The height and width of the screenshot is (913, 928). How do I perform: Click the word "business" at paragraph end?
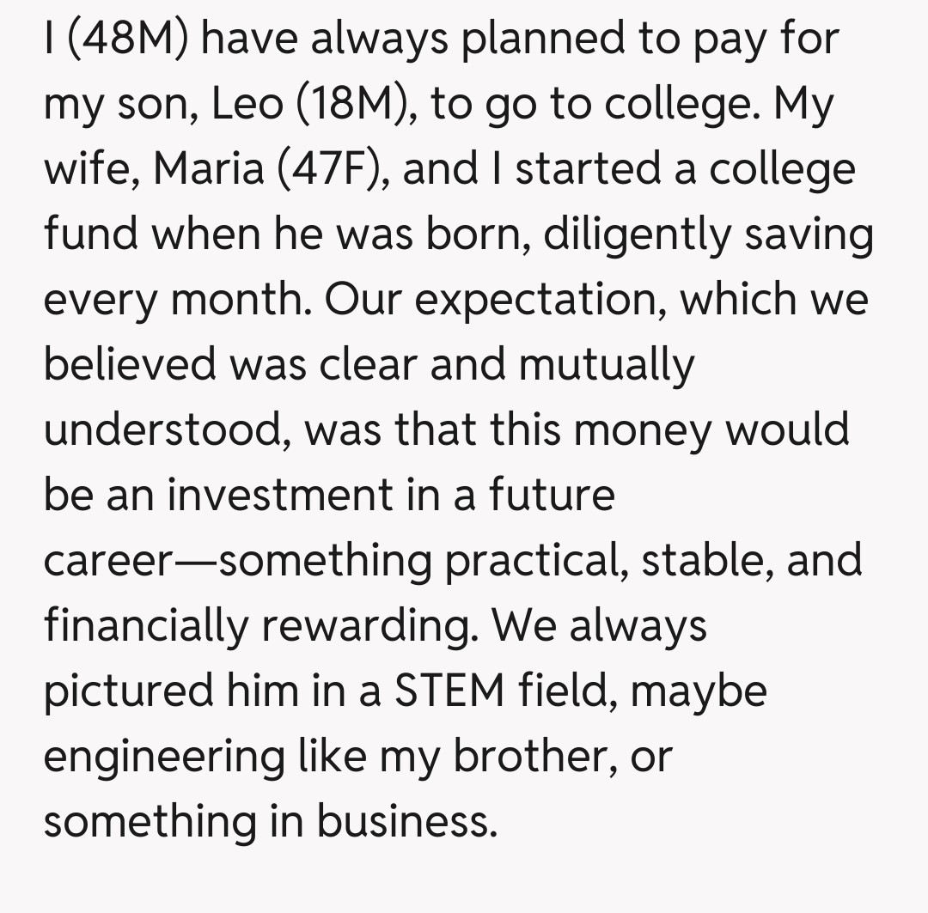(x=406, y=821)
